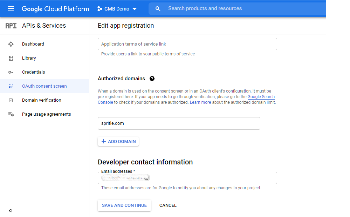
Task: Click the Library sidebar icon
Action: [11, 58]
